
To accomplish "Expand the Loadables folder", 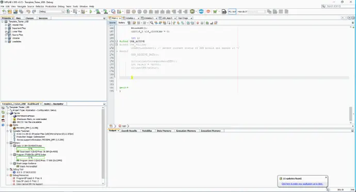I will pyautogui.click(x=6, y=42).
